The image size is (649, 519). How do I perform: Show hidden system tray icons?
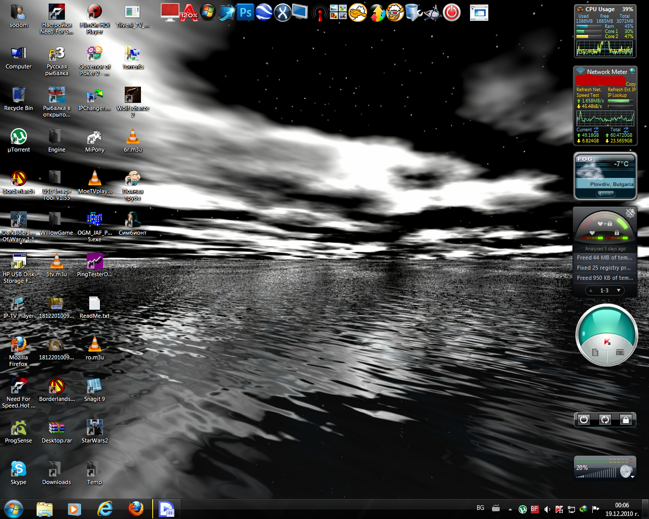click(x=510, y=509)
